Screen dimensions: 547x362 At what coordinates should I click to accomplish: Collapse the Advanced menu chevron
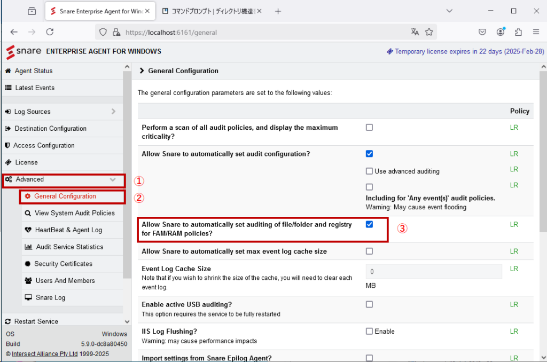tap(113, 179)
